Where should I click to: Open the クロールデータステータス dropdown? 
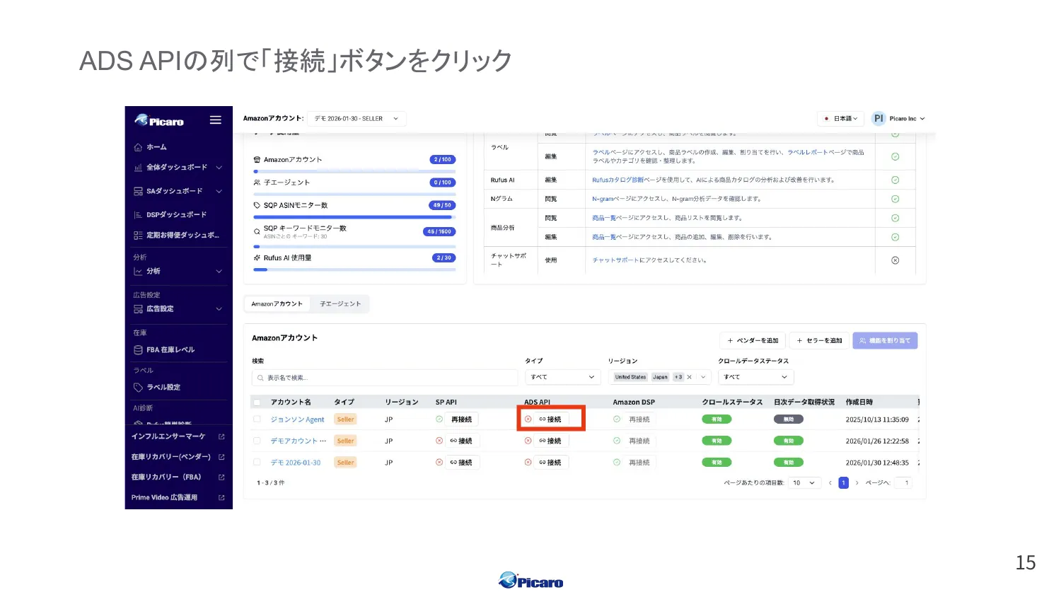pos(756,377)
